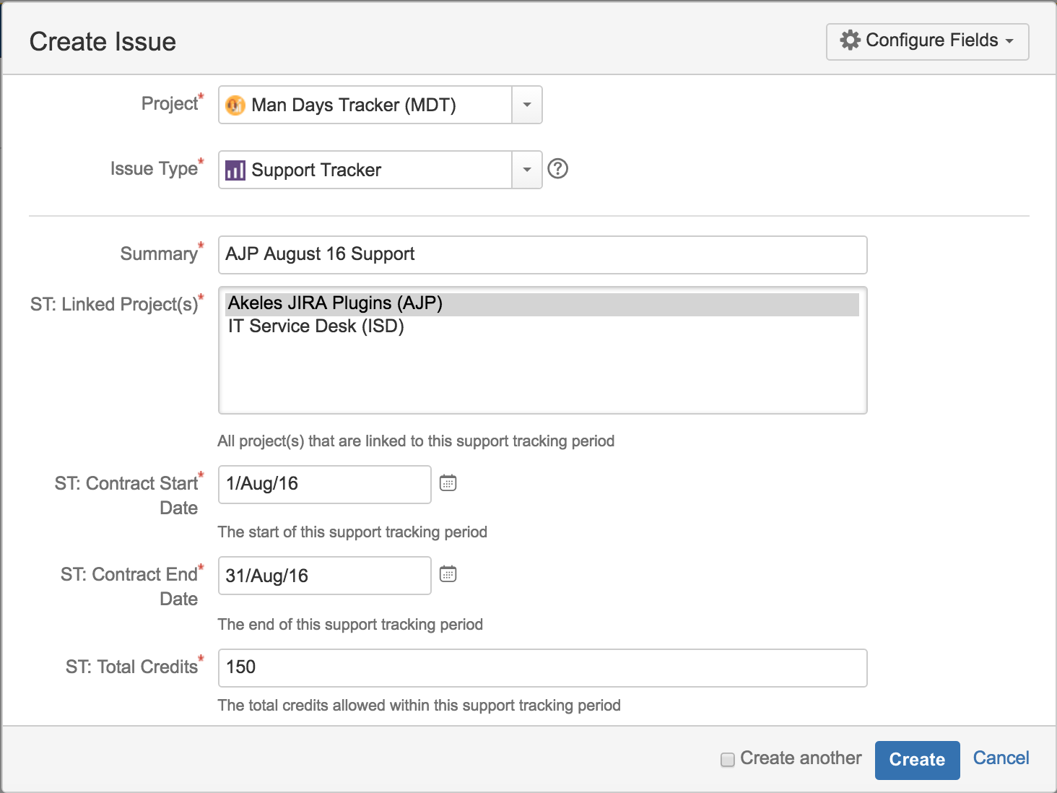Click the Support Tracker issue type icon

click(235, 170)
